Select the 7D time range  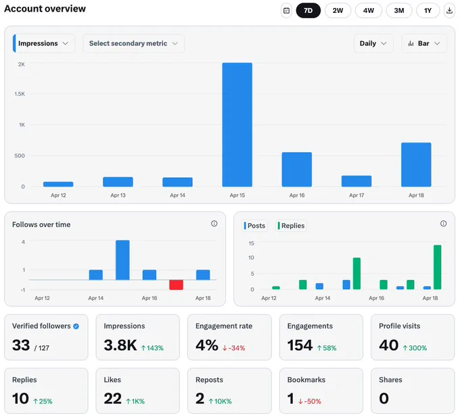coord(308,11)
